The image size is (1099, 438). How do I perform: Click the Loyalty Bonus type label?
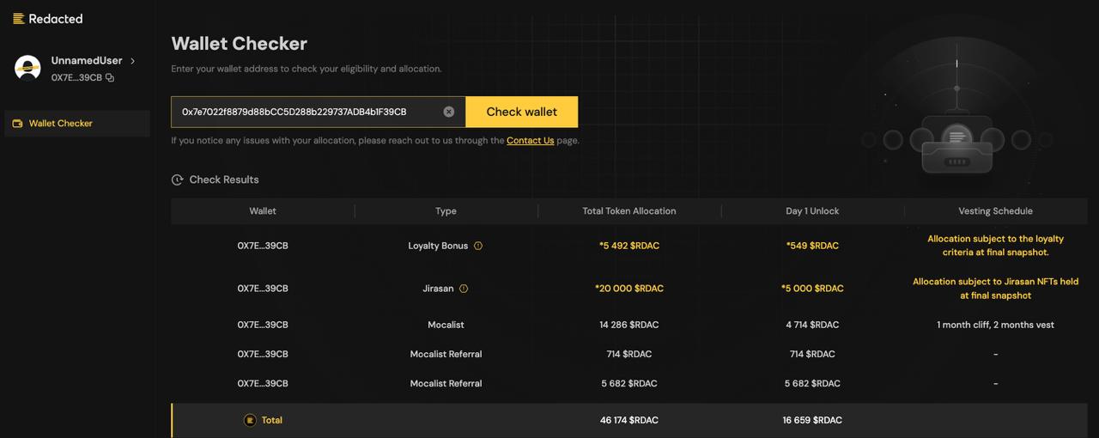(438, 246)
